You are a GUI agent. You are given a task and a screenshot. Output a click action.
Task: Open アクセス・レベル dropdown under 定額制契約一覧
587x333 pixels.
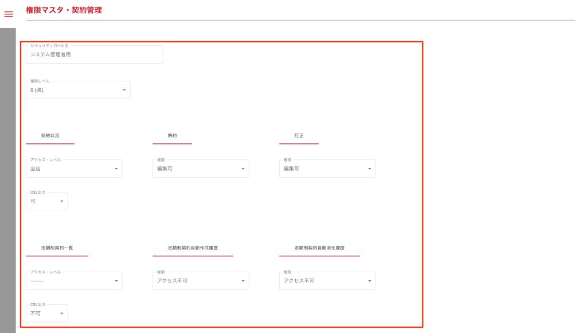[x=74, y=281]
